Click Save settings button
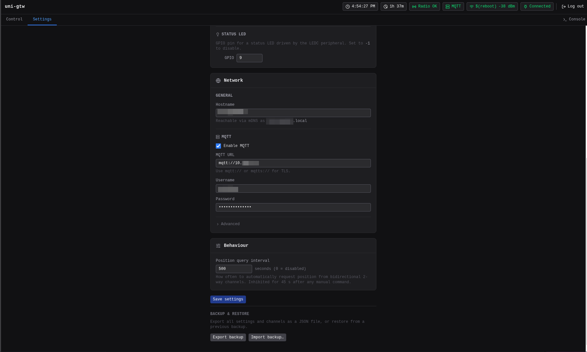Viewport: 587px width, 352px height. (228, 299)
